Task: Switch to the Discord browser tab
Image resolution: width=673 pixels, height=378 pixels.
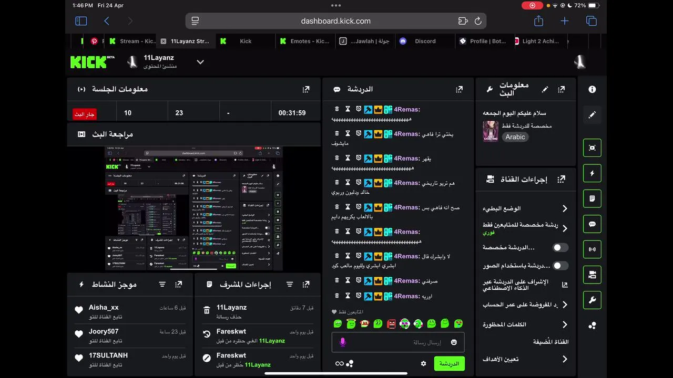Action: pos(425,41)
